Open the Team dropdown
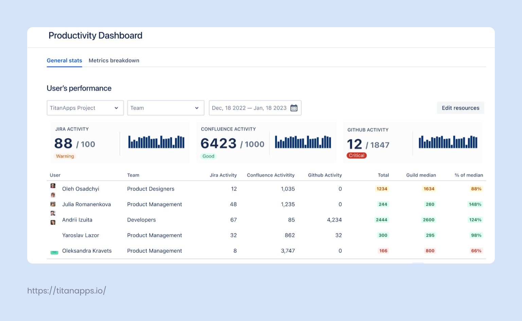 (166, 108)
